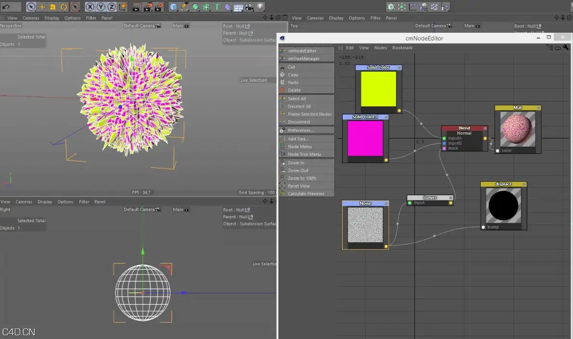Click the viewport rotate icon in Perspective view
Image resolution: width=573 pixels, height=339 pixels.
[x=278, y=17]
